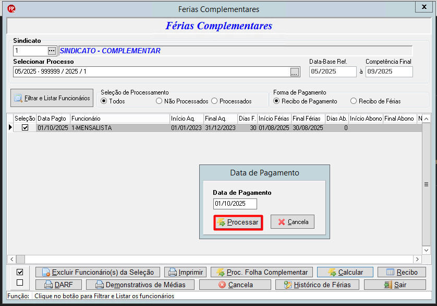Toggle the Seleção checkbox for 1-MENSALISTA row

click(25, 127)
